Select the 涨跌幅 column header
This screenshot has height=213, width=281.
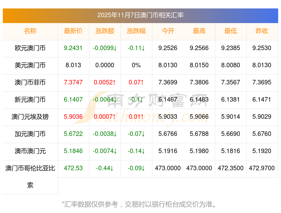[x=136, y=31]
